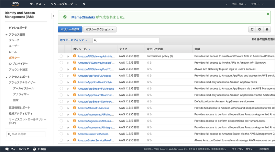Select the AmazonAugmentedAIHumanLoop radio button
Viewport: 275px width, 152px height.
tap(61, 121)
